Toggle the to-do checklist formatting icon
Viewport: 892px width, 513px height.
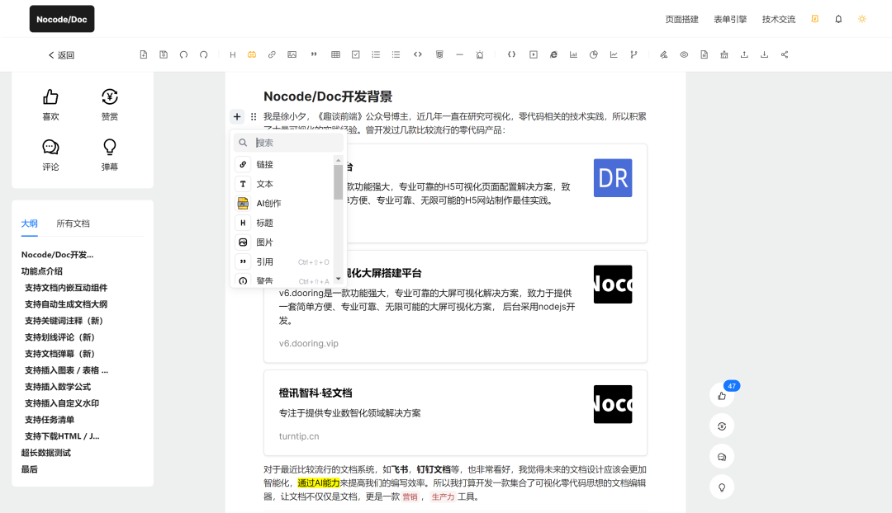coord(355,54)
